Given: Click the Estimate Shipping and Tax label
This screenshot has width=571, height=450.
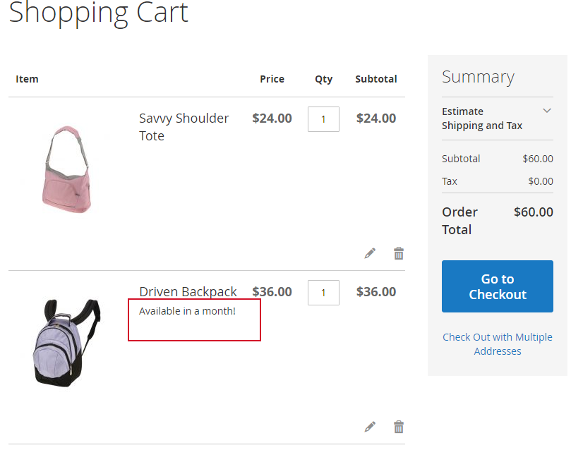Looking at the screenshot, I should click(x=482, y=118).
